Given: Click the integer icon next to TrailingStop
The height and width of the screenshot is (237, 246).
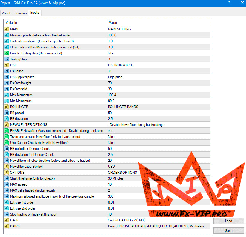Looking at the screenshot, I should pos(7,59).
